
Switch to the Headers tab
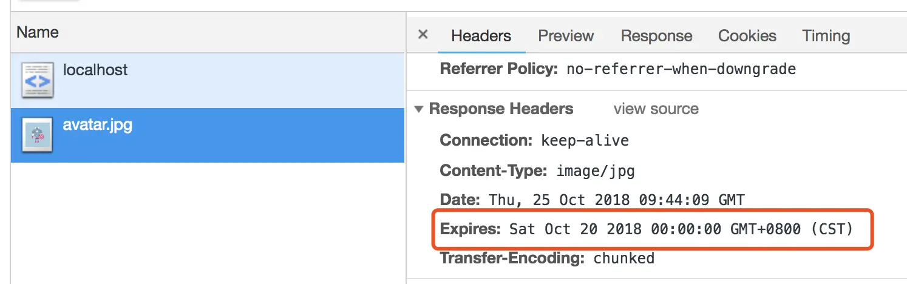point(481,36)
